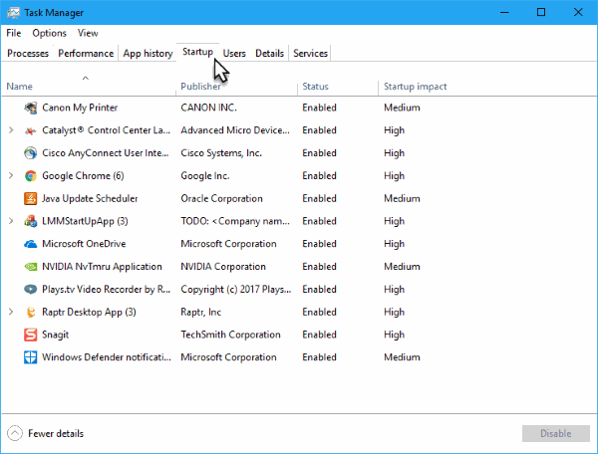Switch to the Details tab
598x454 pixels.
point(270,54)
